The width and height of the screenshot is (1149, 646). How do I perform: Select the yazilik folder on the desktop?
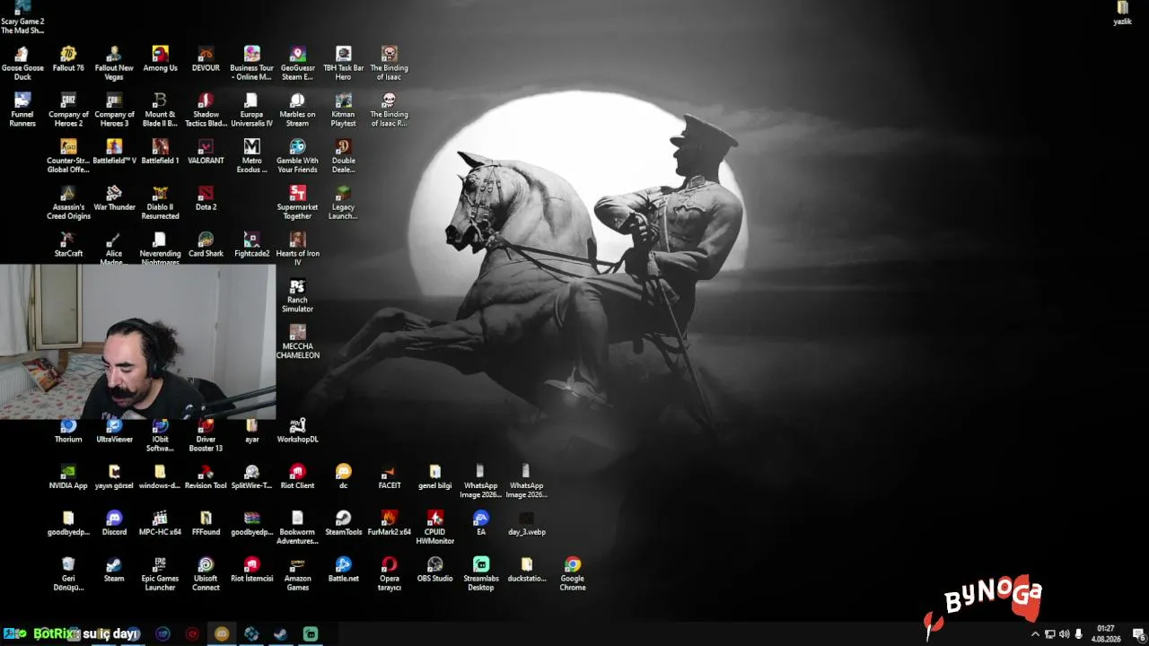(1122, 13)
